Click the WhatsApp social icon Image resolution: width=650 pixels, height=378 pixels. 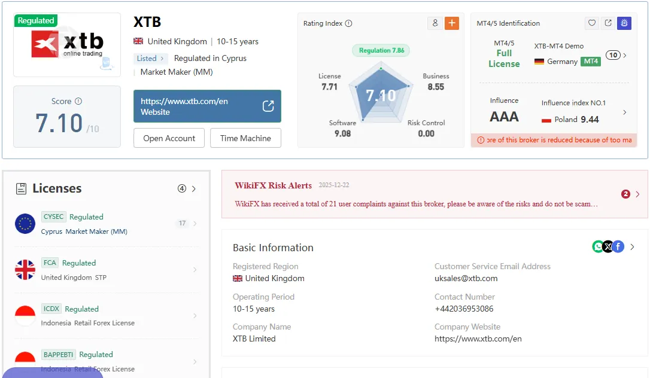597,247
